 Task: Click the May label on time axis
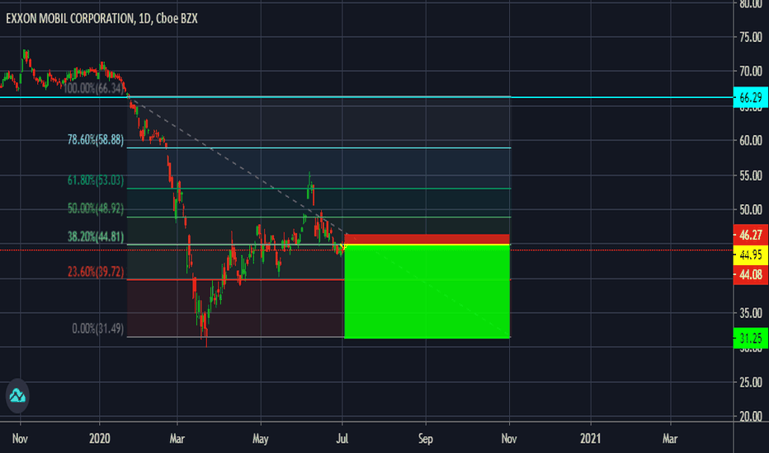click(x=261, y=438)
